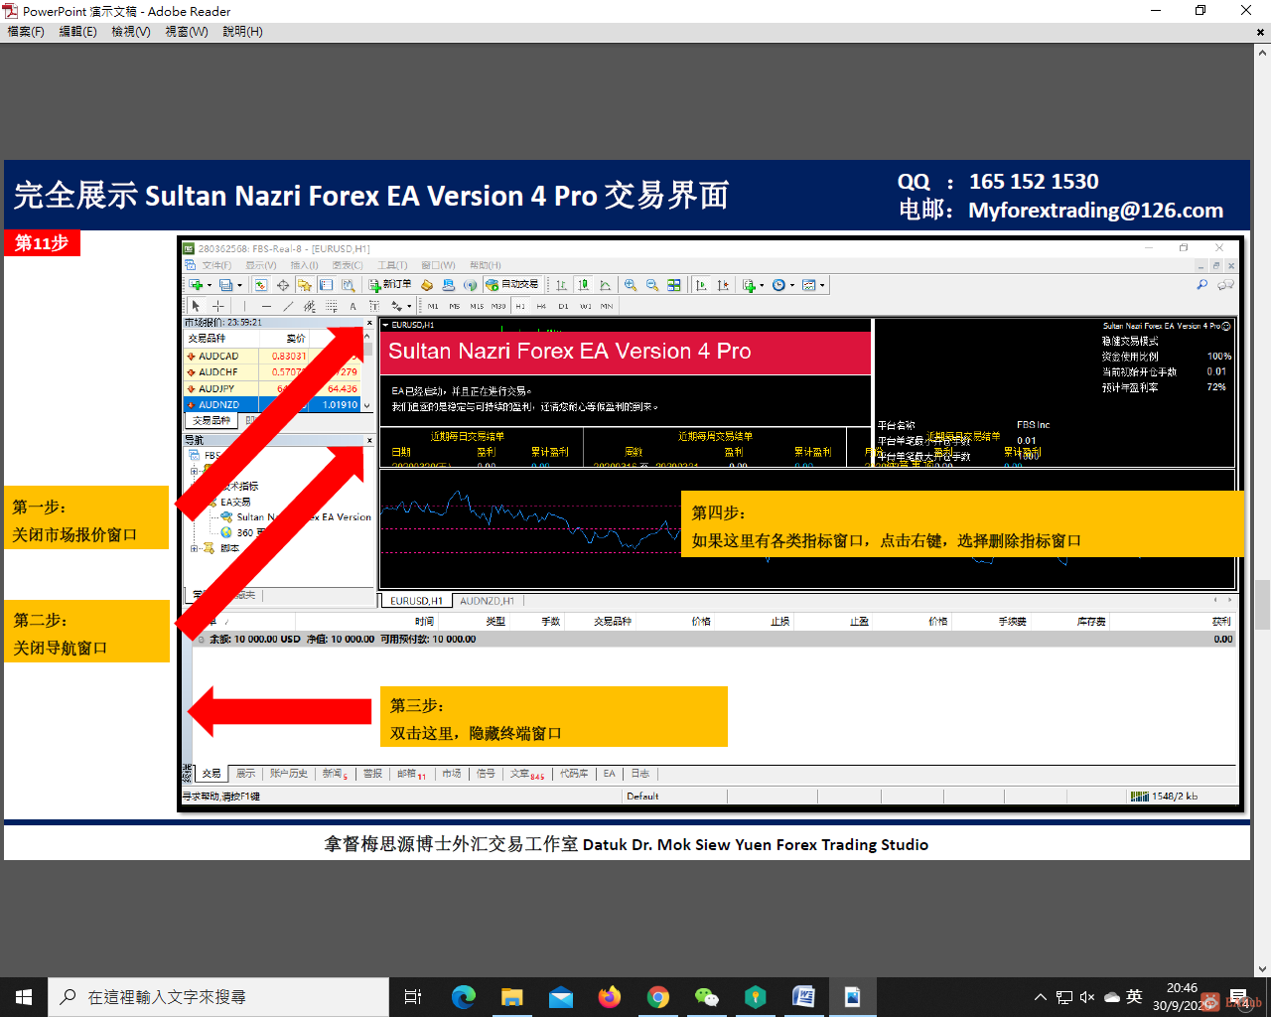The height and width of the screenshot is (1017, 1271).
Task: Click the Adobe Reader vertical scrollbar thumb
Action: point(1262,605)
